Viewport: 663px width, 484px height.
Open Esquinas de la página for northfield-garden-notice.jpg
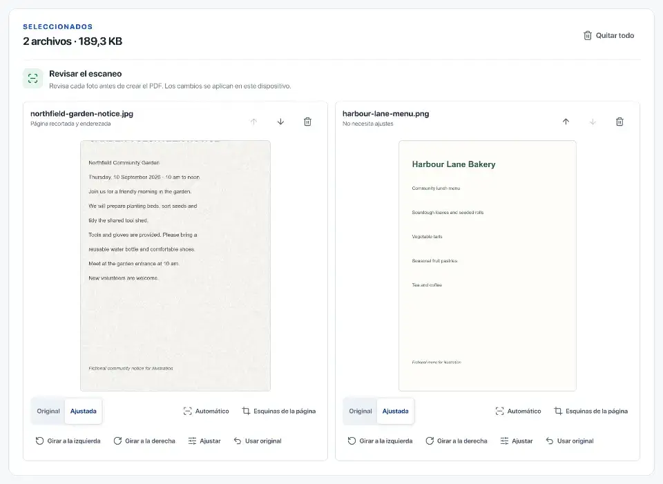coord(279,411)
